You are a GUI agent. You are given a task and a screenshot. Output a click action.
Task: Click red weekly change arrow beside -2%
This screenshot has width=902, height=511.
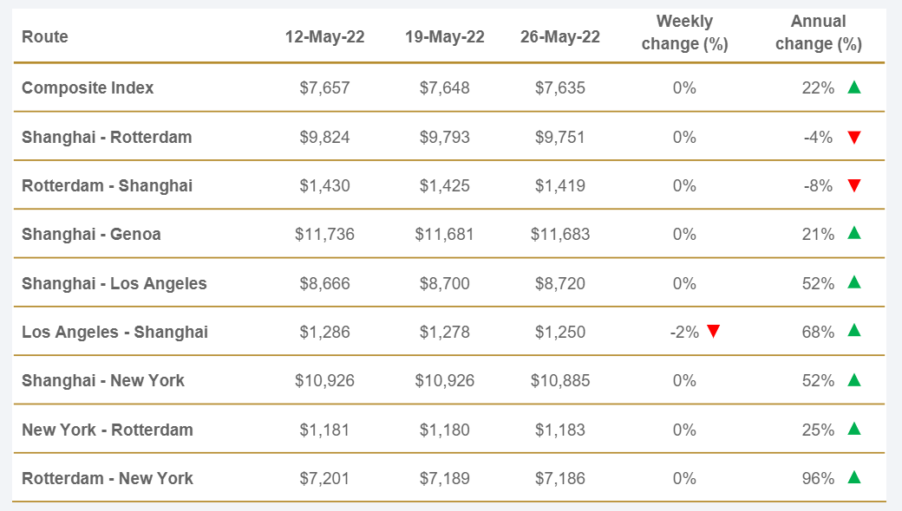(x=713, y=332)
